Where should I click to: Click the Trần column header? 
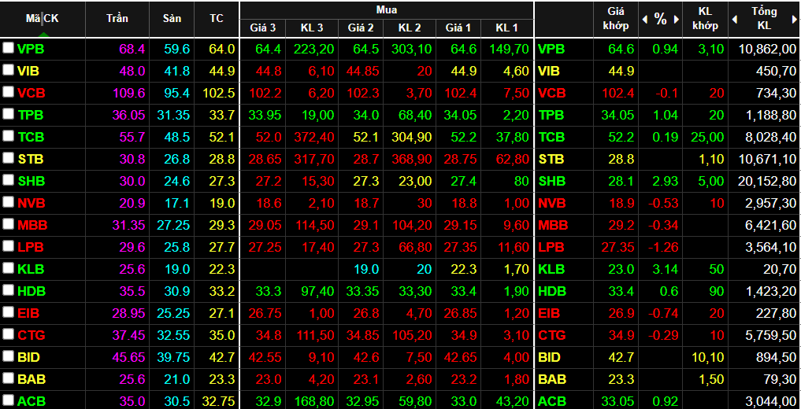click(x=117, y=19)
